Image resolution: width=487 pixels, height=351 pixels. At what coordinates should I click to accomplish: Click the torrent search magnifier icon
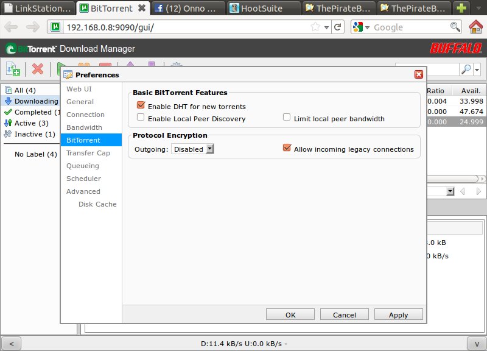tap(466, 69)
